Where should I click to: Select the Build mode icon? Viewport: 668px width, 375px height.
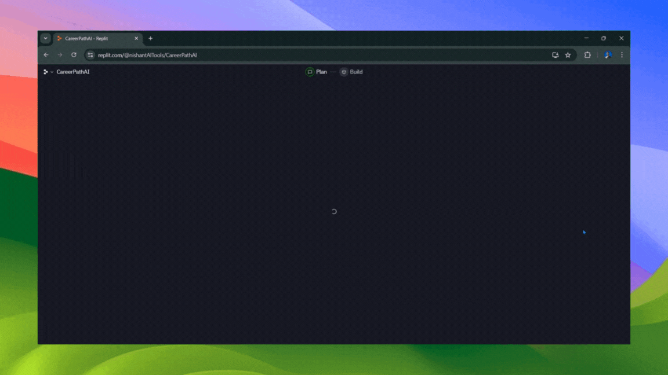(345, 72)
